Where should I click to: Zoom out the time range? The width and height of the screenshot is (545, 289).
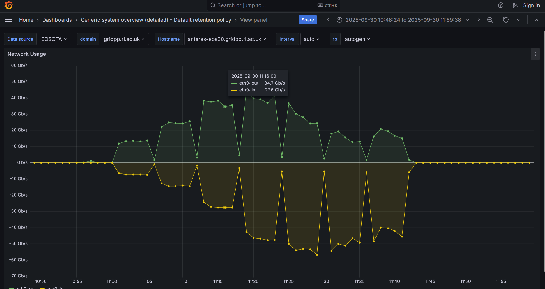point(490,20)
